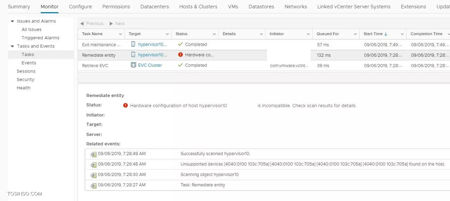This screenshot has height=201, width=450.
Task: Click the 132 ms queued value
Action: [324, 55]
